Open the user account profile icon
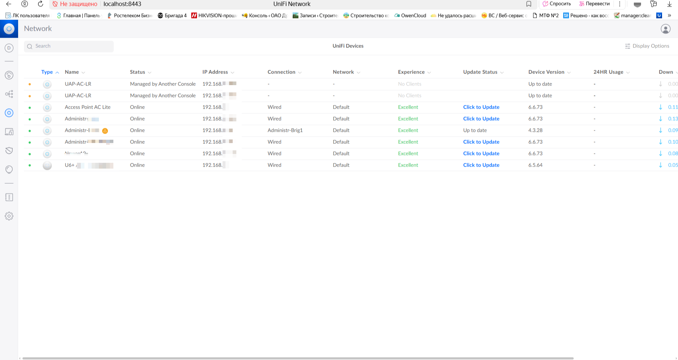678x360 pixels. (665, 29)
